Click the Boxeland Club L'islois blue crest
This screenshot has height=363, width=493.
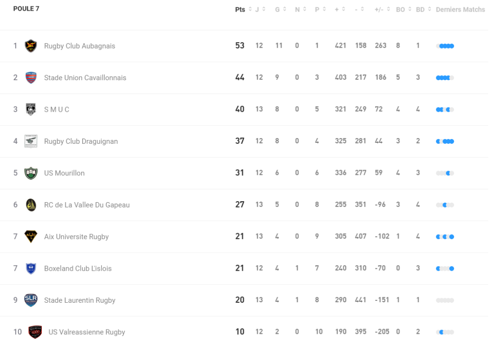coord(31,268)
